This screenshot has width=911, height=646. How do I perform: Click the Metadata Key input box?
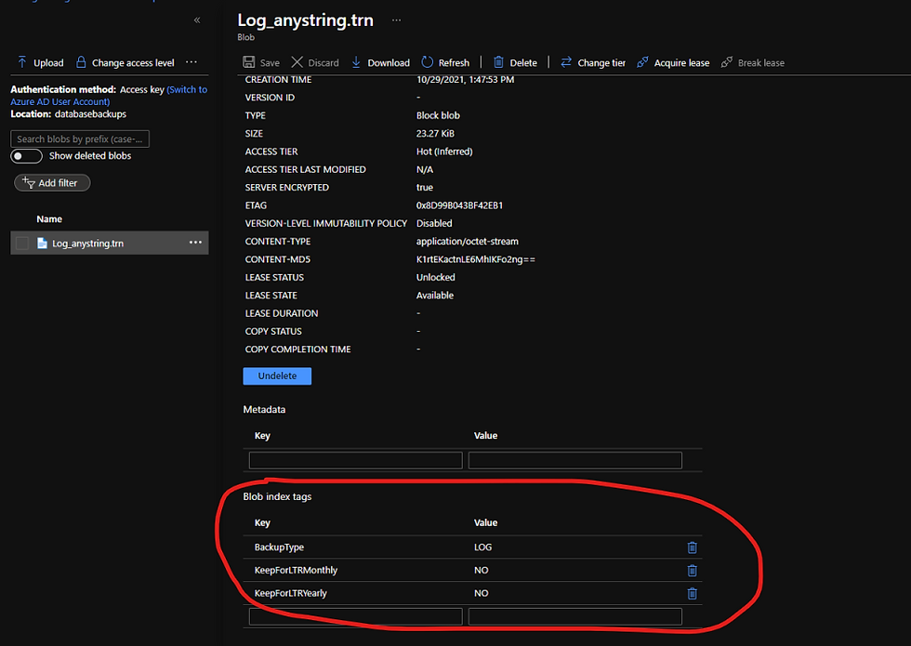click(x=355, y=460)
